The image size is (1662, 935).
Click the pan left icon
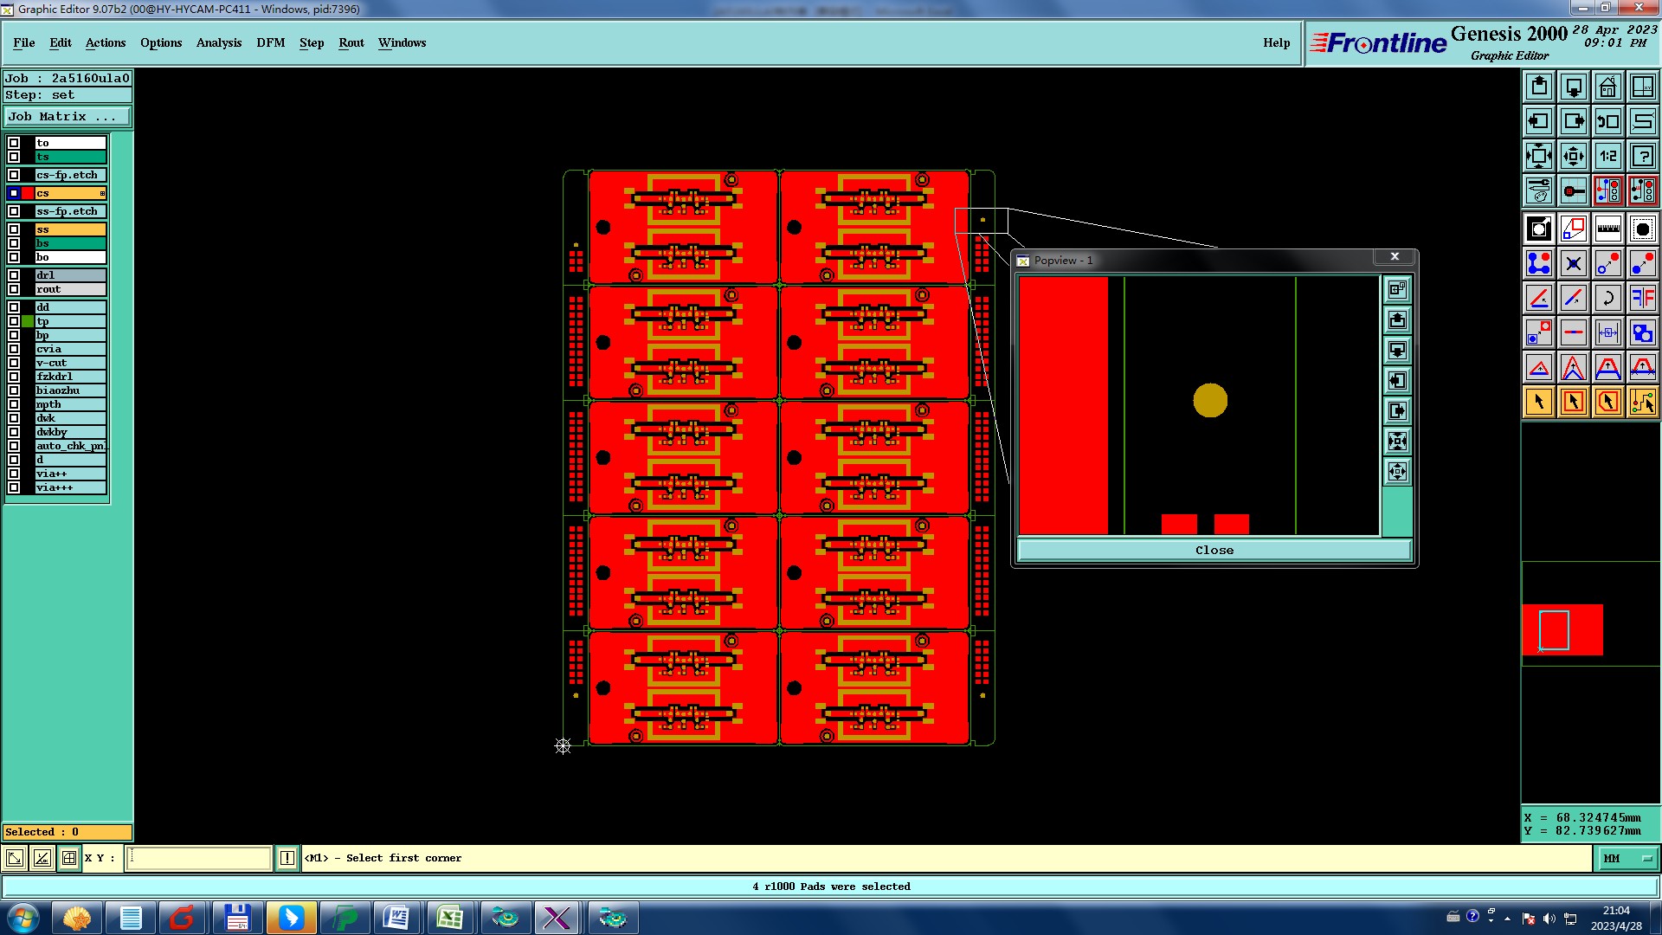click(1539, 121)
